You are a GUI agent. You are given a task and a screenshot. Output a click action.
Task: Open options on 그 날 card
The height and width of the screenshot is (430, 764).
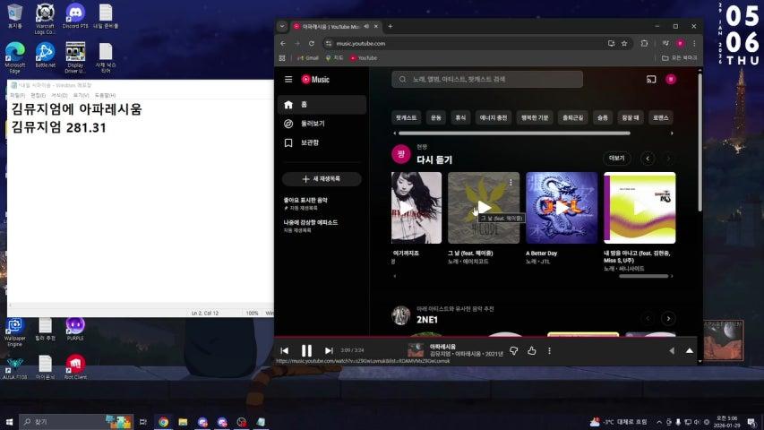point(511,183)
